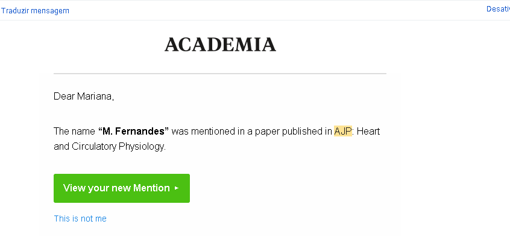Click the highlighted AJP text
The height and width of the screenshot is (236, 510).
tap(343, 131)
